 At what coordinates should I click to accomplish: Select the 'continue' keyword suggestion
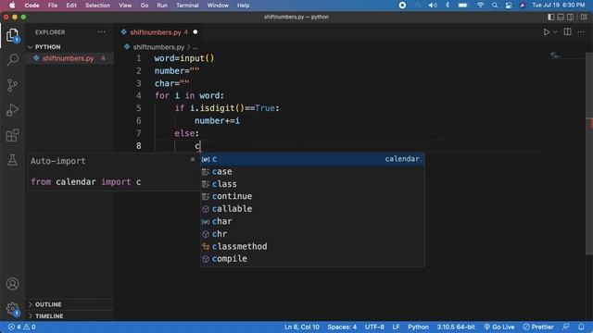click(x=312, y=196)
